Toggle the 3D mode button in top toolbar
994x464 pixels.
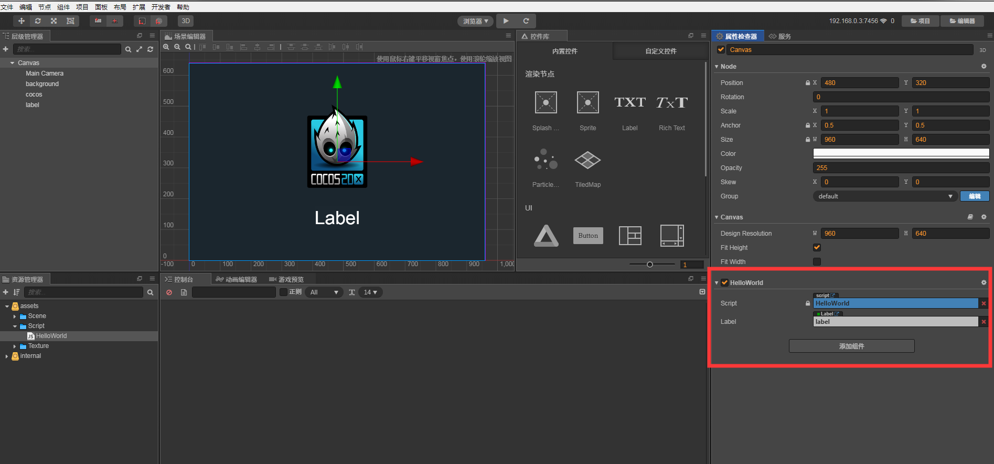[186, 21]
